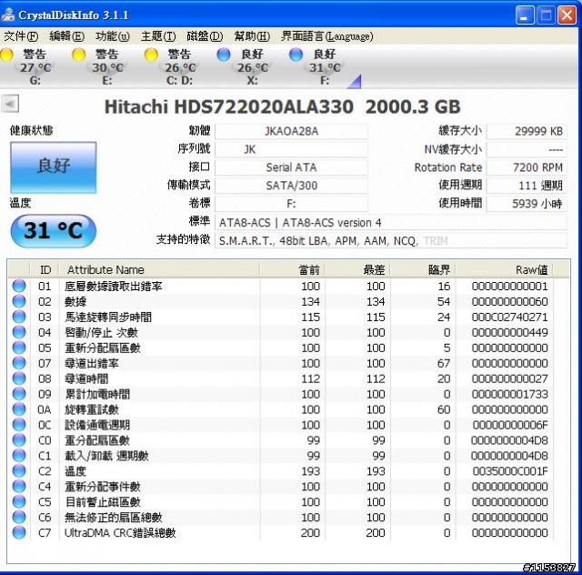Select disk X: with blue good status
The width and height of the screenshot is (582, 575).
(243, 66)
